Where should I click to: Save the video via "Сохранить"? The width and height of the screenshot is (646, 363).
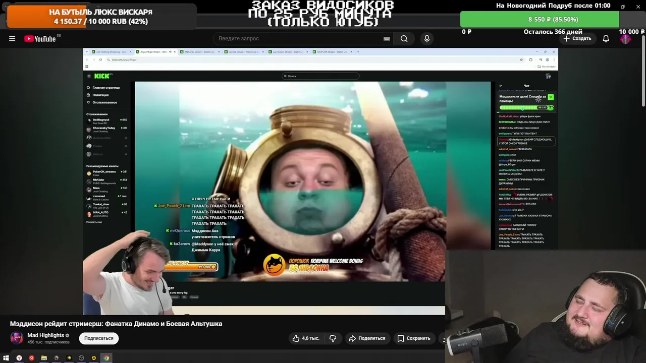click(414, 338)
